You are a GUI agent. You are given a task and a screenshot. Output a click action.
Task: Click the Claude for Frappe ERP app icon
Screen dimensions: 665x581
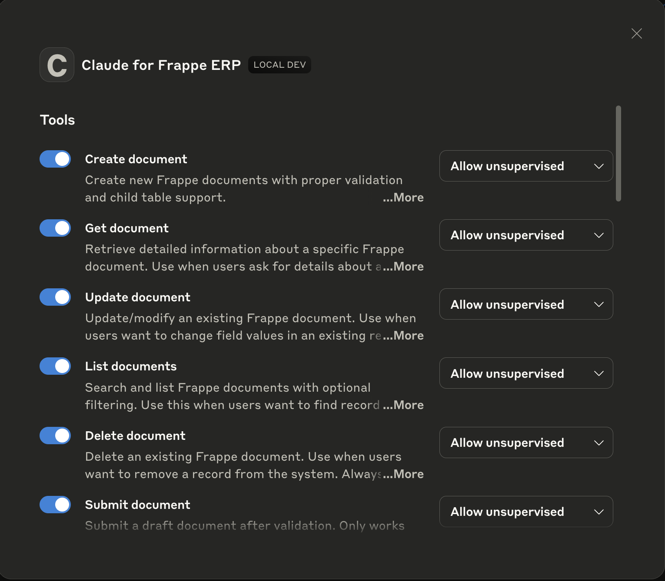click(57, 64)
